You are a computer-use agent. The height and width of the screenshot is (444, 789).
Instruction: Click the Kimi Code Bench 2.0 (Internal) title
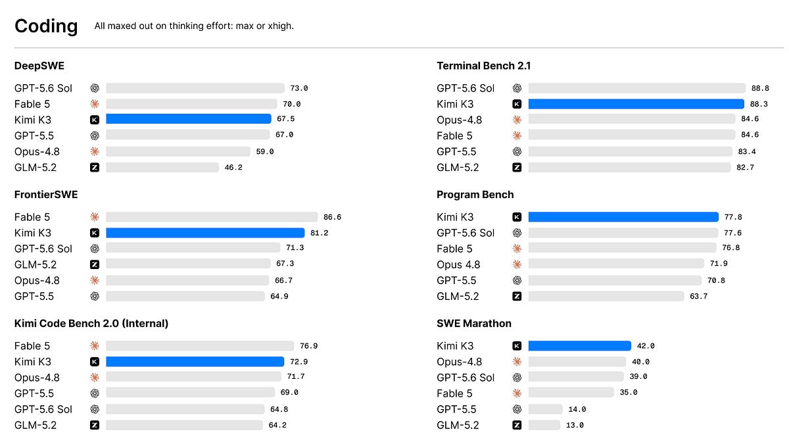click(x=91, y=324)
